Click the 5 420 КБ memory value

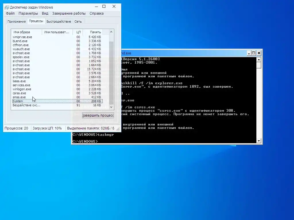(x=95, y=37)
